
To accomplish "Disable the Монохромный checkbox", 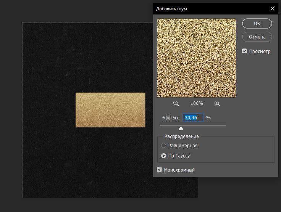I will coord(160,170).
